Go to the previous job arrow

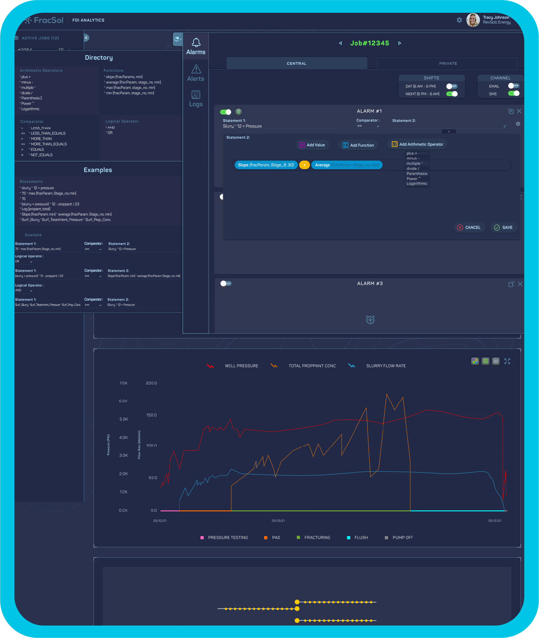point(340,43)
